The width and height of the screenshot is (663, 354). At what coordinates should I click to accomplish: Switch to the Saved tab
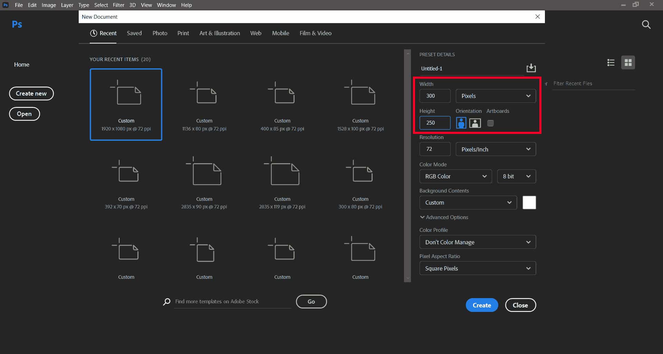[134, 33]
